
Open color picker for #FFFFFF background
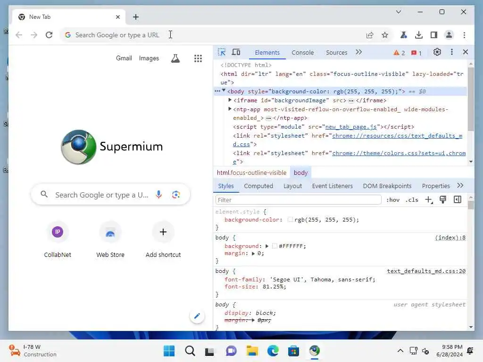coord(274,246)
